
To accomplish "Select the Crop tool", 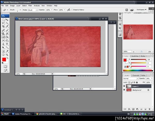I will pyautogui.click(x=3, y=26).
